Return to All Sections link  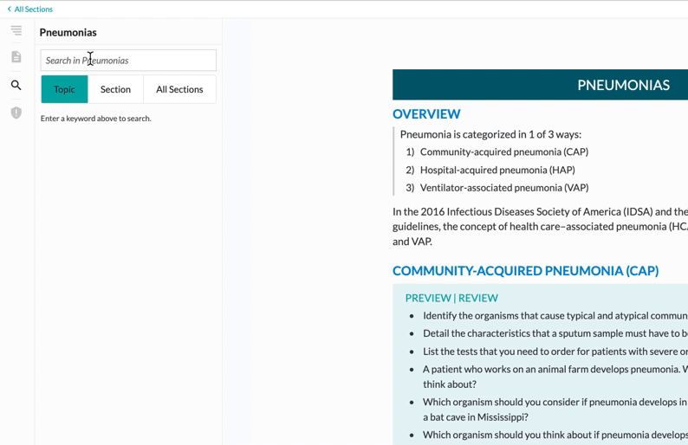[33, 9]
